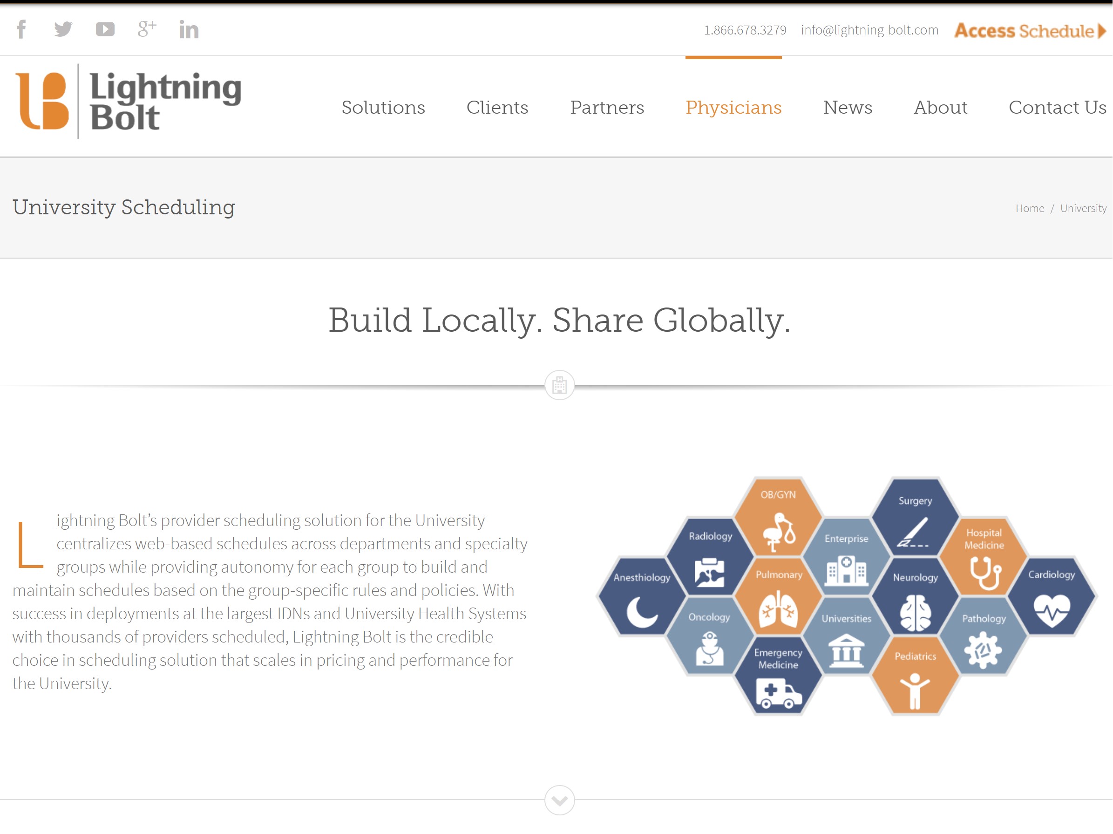
Task: Click the Access Schedule link
Action: [x=1030, y=31]
